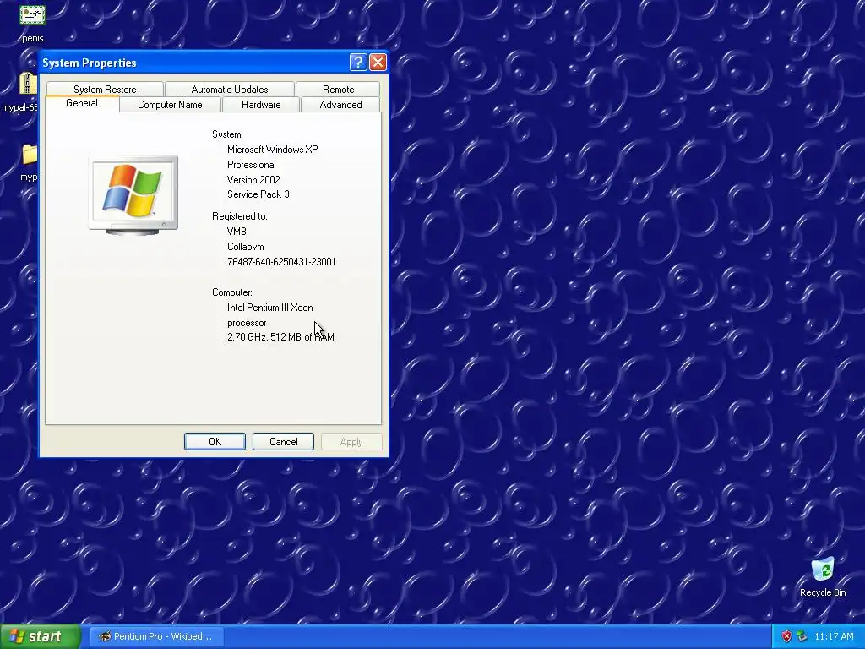
Task: Click the General tab
Action: tap(82, 103)
